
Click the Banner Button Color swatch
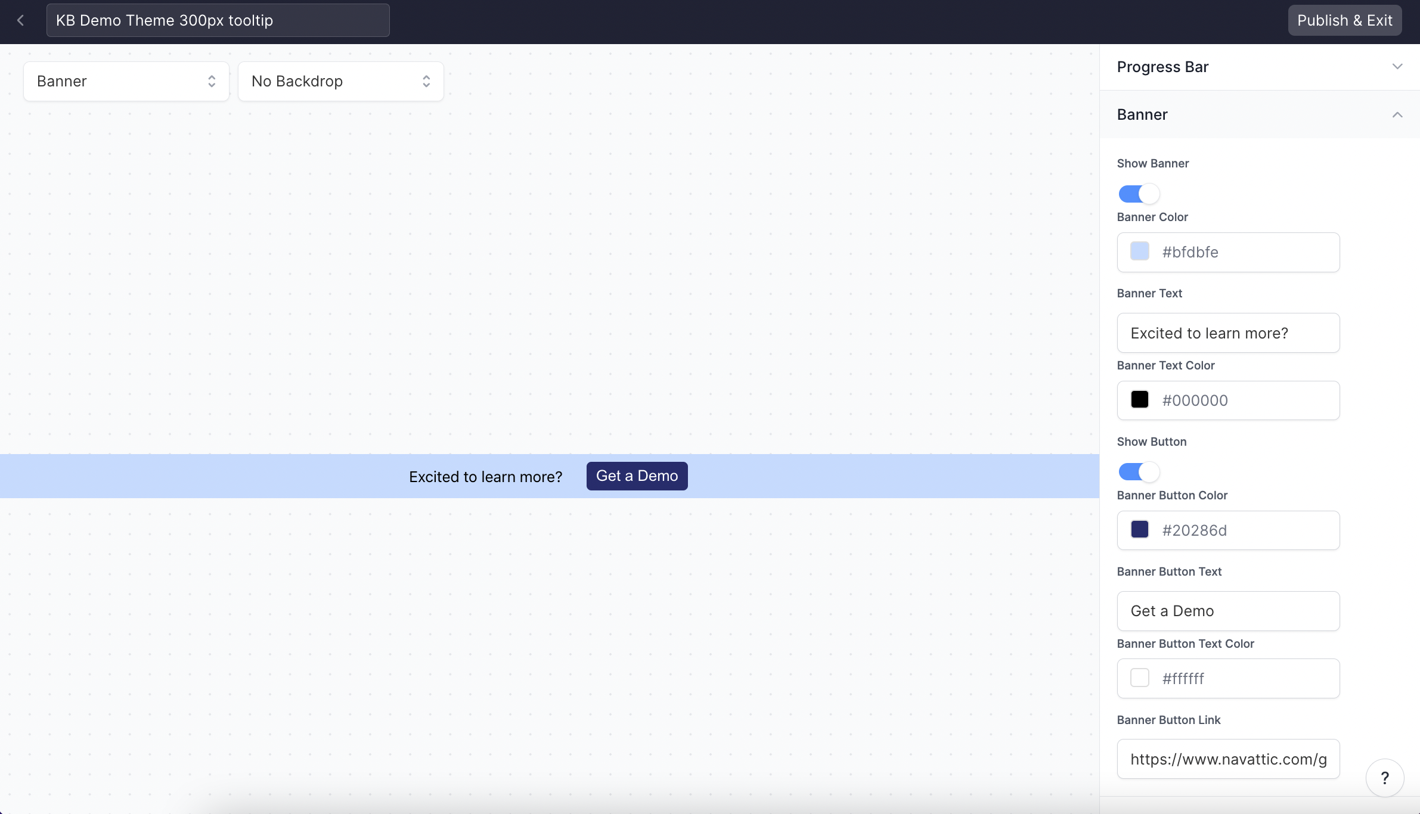point(1140,530)
